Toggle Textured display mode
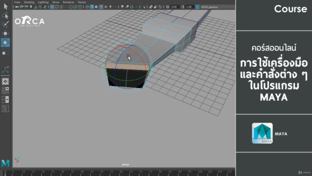The width and height of the screenshot is (312, 176). (106, 7)
